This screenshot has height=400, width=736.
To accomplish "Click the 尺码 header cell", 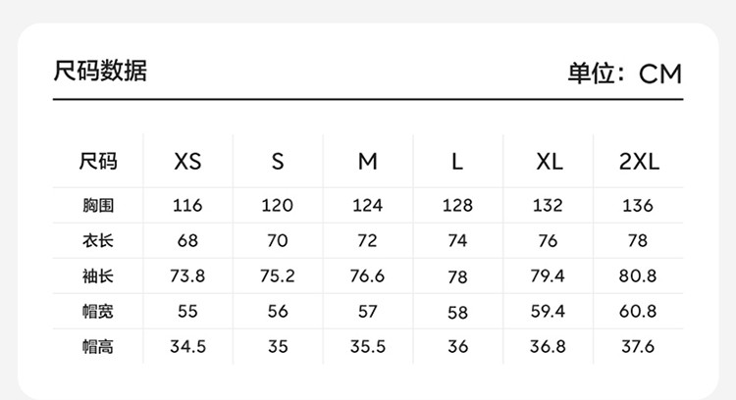I will tap(98, 162).
